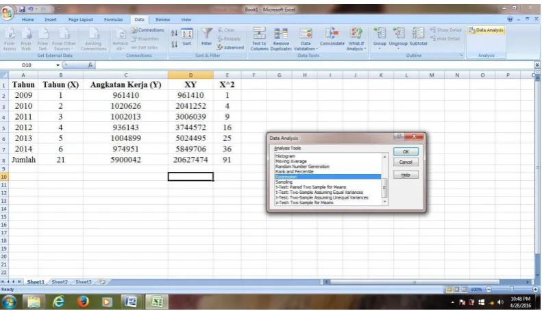Open Existing Connections
This screenshot has height=311, width=542.
[93, 40]
